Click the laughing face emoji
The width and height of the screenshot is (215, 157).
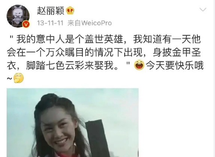pos(139,65)
